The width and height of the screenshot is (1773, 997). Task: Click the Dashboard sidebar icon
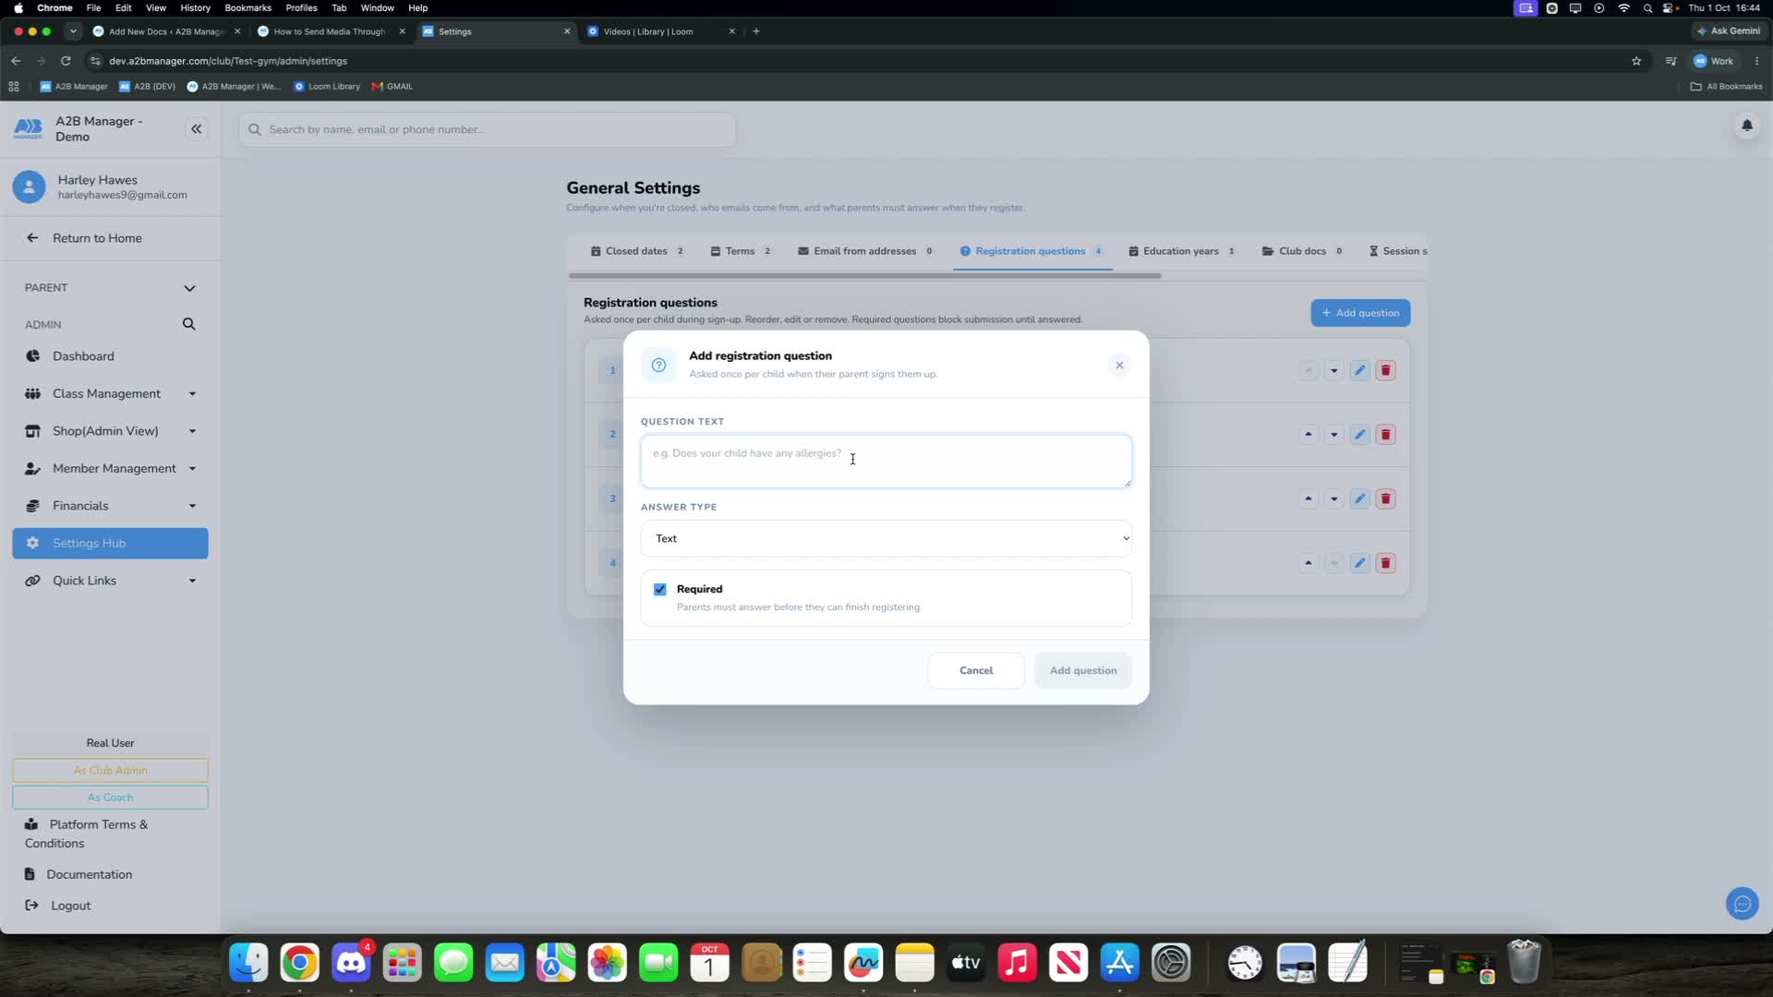point(33,356)
